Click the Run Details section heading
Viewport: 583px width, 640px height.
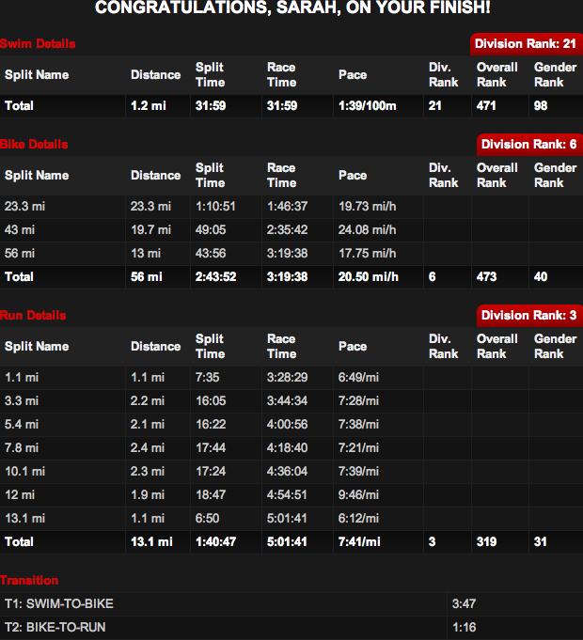point(33,316)
